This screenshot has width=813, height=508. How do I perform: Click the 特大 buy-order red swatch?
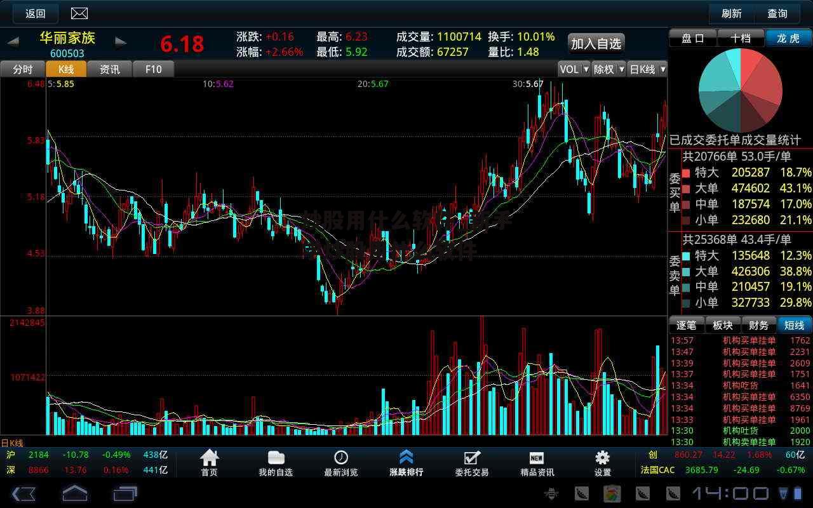[x=685, y=172]
